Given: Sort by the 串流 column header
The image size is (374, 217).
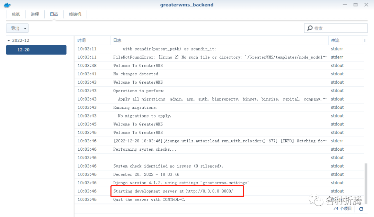Looking at the screenshot, I should click(x=345, y=40).
